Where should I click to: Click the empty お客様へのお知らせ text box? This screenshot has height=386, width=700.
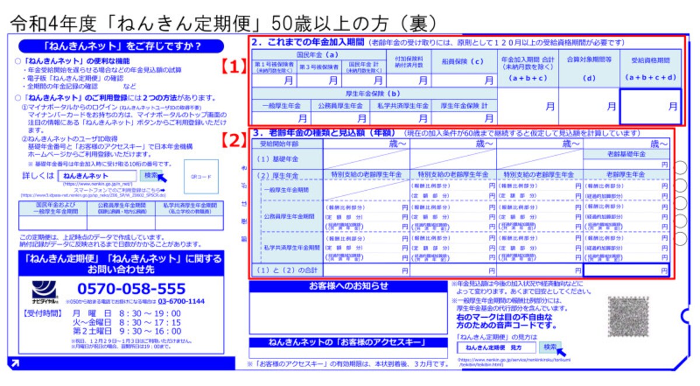click(348, 312)
